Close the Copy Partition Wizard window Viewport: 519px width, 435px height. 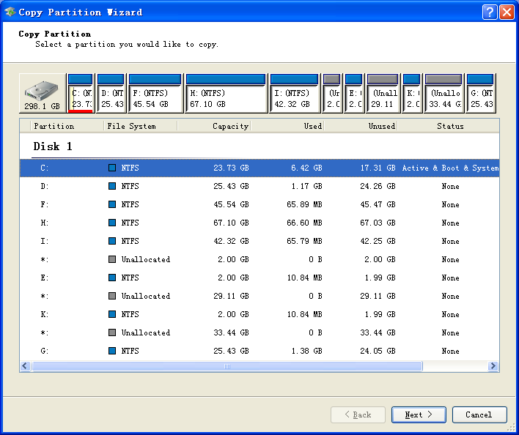(507, 12)
